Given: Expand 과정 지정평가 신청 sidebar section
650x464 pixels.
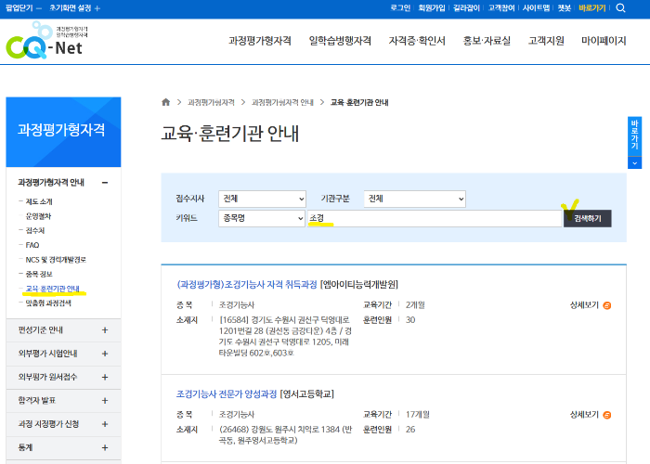Looking at the screenshot, I should [105, 424].
